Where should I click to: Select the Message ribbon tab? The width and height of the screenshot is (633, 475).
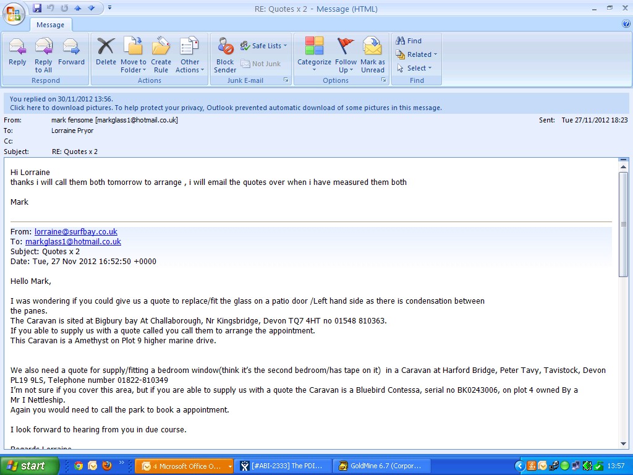click(x=50, y=25)
